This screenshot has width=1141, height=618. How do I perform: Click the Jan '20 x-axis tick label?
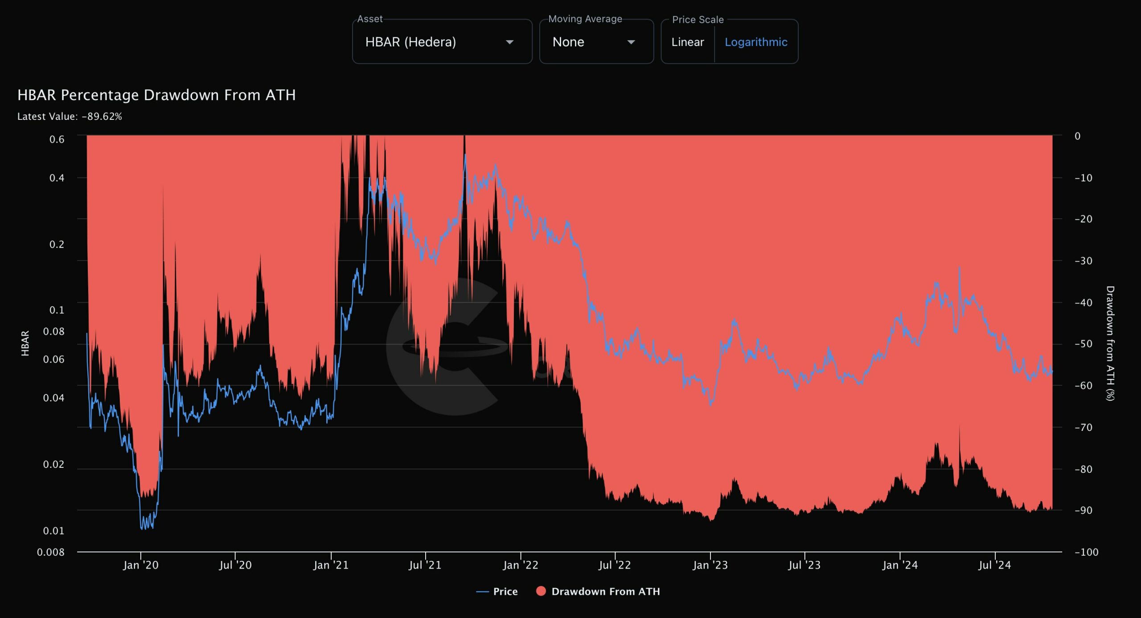140,565
